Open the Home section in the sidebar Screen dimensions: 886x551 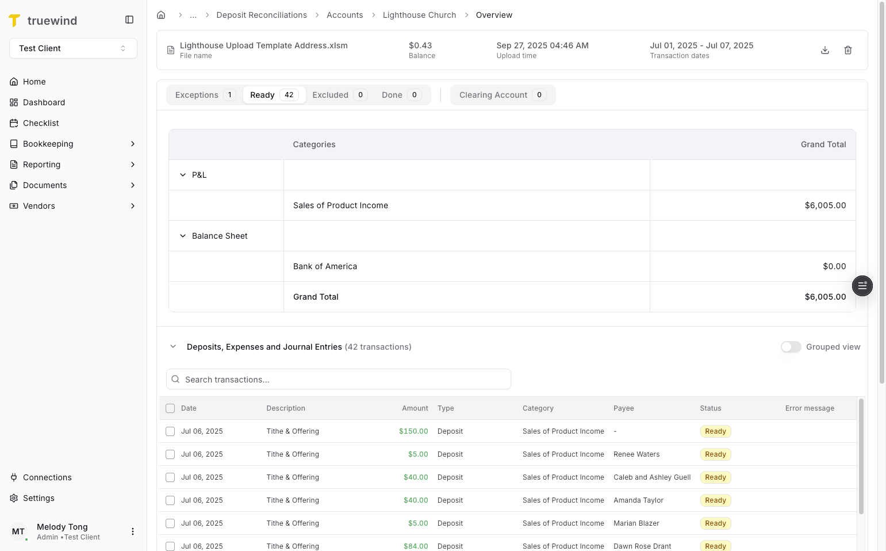[x=33, y=82]
